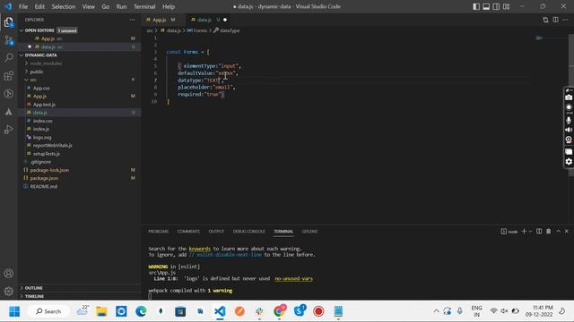
Task: Open index.css in the file tree
Action: point(42,121)
